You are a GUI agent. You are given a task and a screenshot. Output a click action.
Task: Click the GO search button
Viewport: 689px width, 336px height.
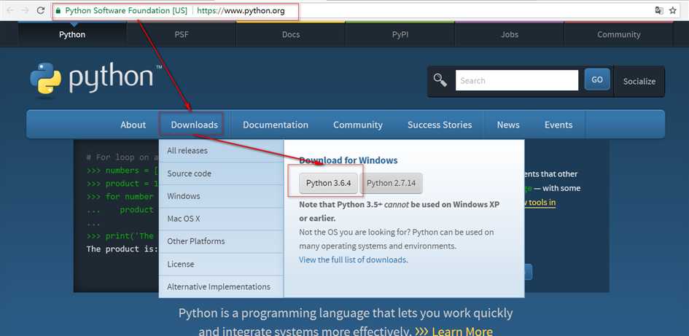pyautogui.click(x=596, y=79)
